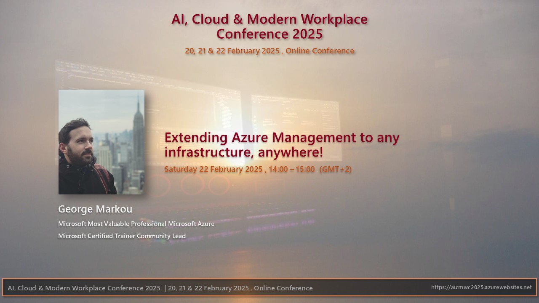The image size is (539, 303).
Task: Click the background screen window right of center
Action: click(x=295, y=118)
